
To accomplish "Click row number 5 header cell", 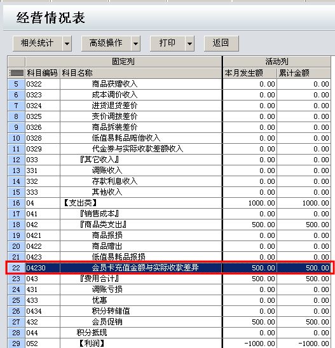I will [17, 84].
